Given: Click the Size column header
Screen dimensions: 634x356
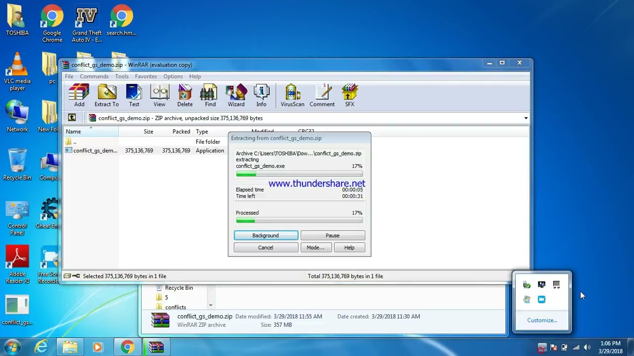Looking at the screenshot, I should [x=137, y=132].
